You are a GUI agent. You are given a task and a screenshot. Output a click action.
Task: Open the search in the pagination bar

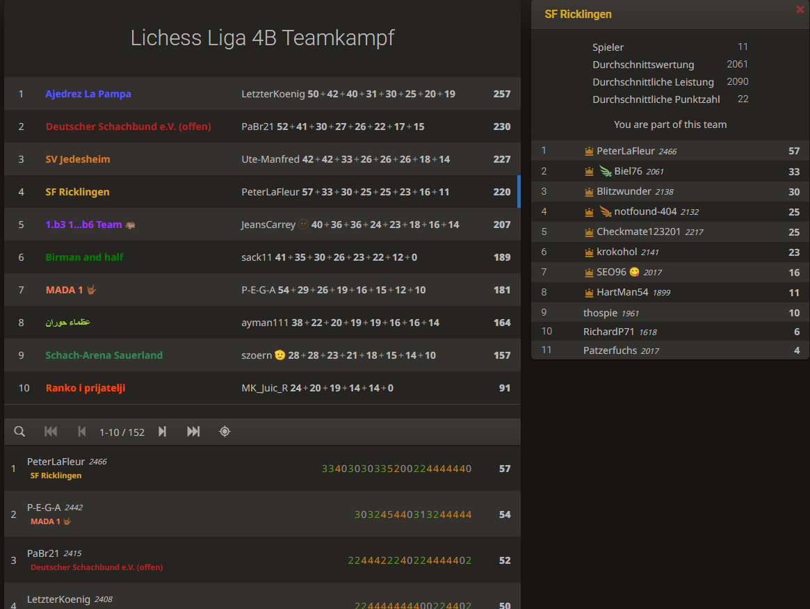coord(19,431)
